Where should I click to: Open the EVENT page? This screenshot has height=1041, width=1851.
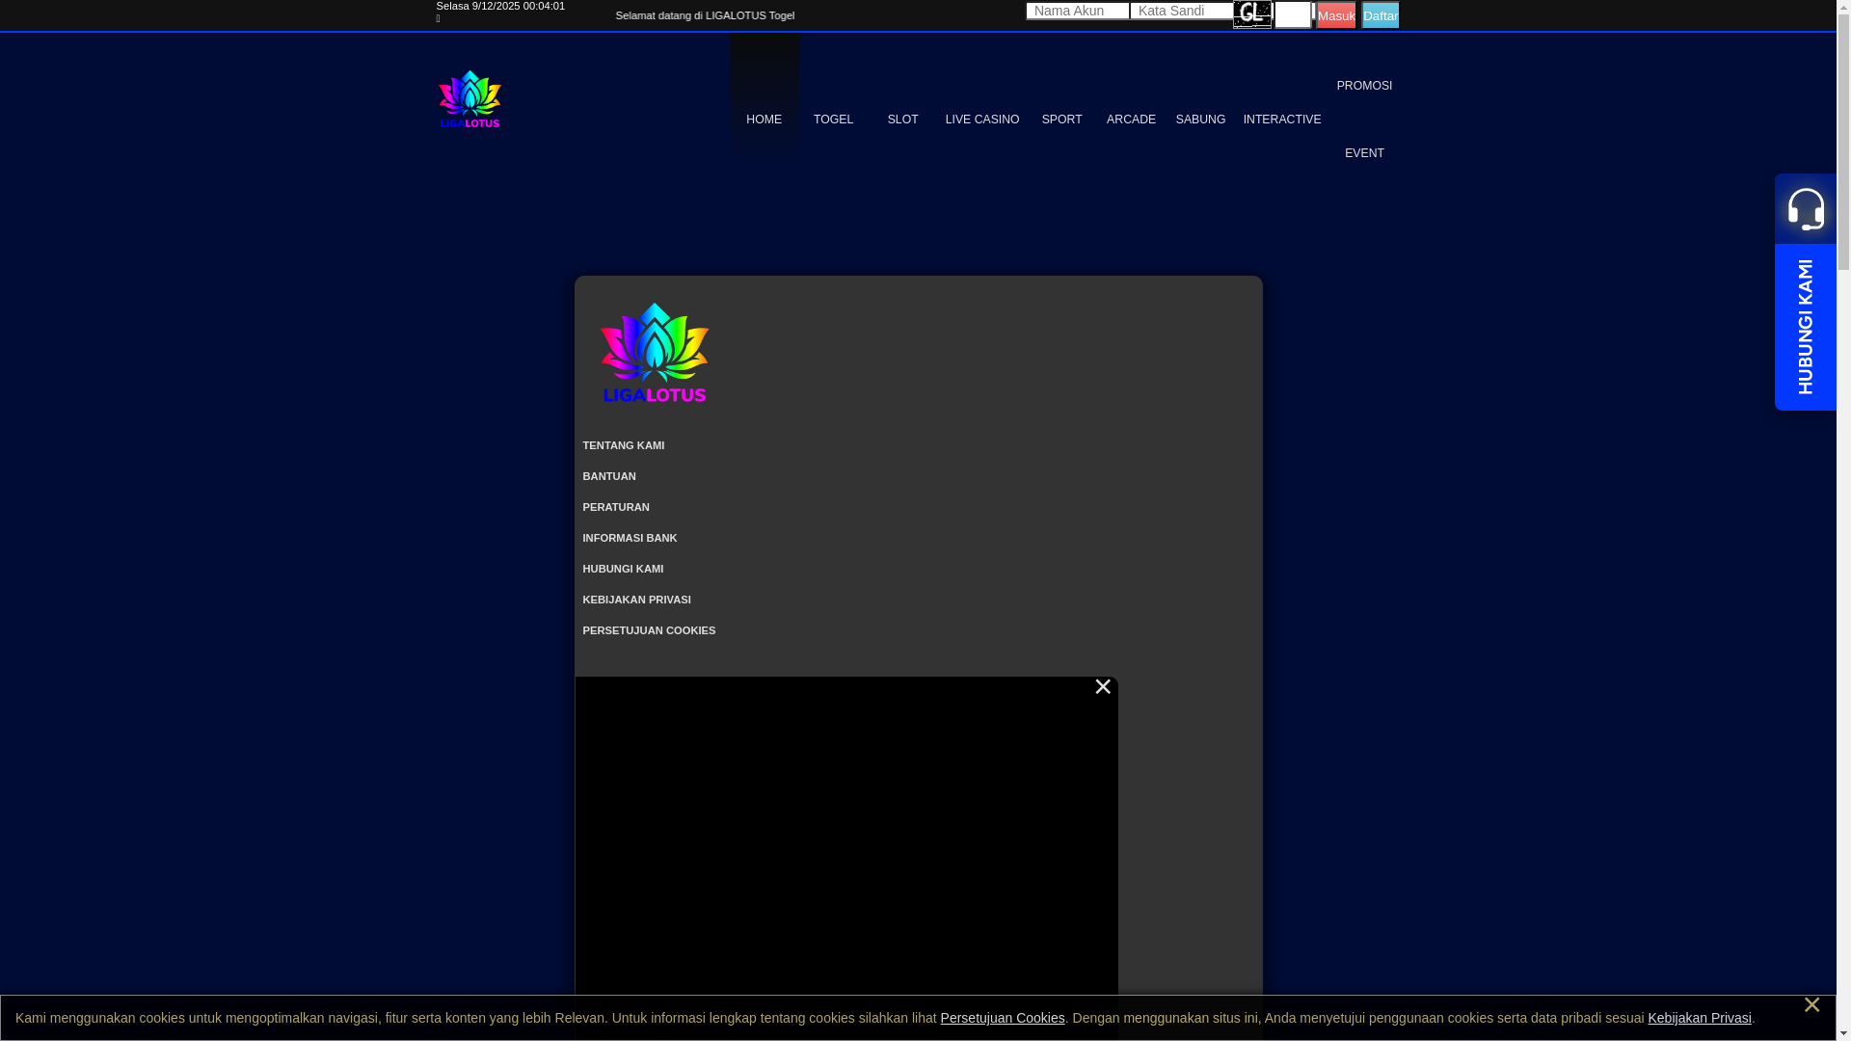(x=1364, y=153)
